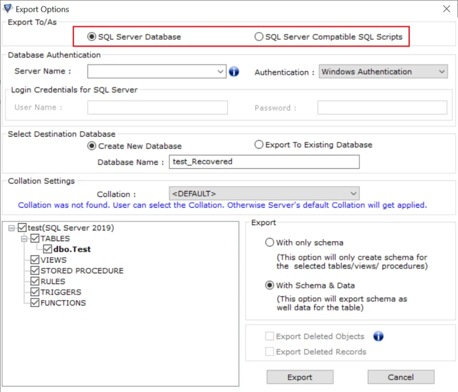Click the Database Name text field
The width and height of the screenshot is (458, 392).
[x=264, y=162]
